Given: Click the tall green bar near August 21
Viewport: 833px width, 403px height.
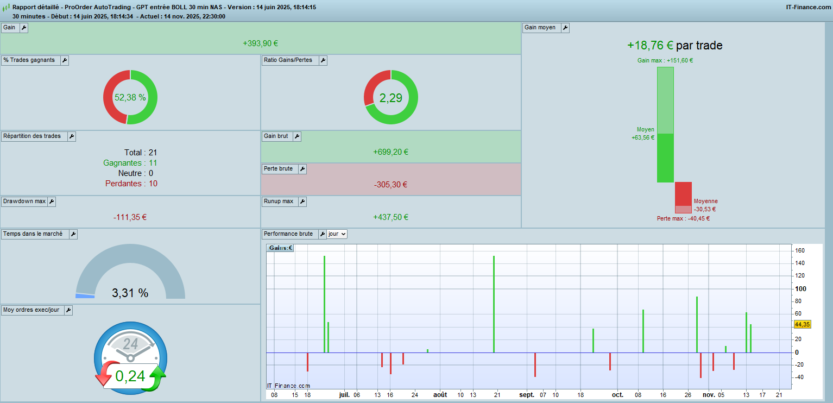Looking at the screenshot, I should tap(494, 304).
